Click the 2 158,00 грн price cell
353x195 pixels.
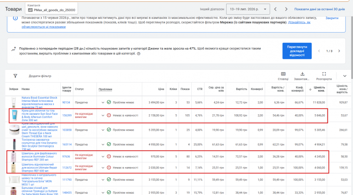coord(156,116)
